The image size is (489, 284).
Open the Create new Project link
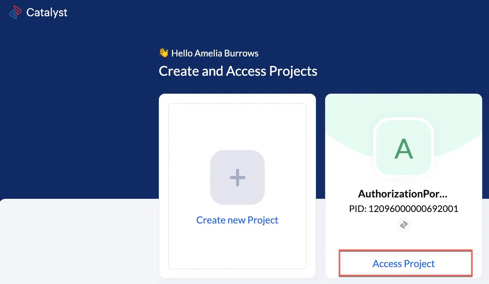coord(237,220)
